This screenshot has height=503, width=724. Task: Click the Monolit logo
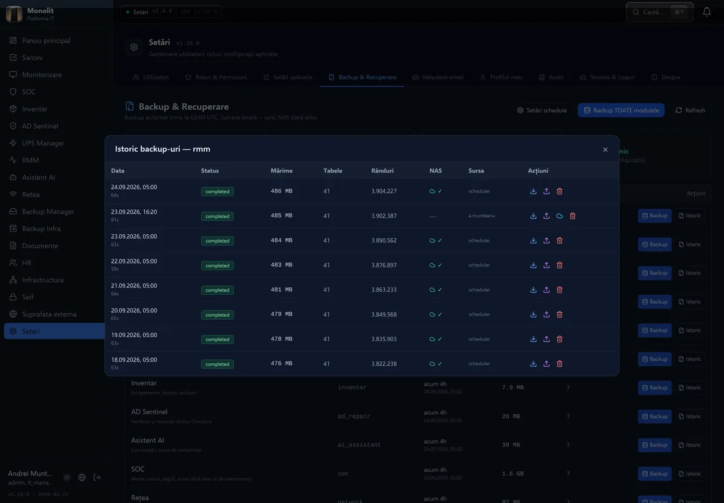point(14,14)
